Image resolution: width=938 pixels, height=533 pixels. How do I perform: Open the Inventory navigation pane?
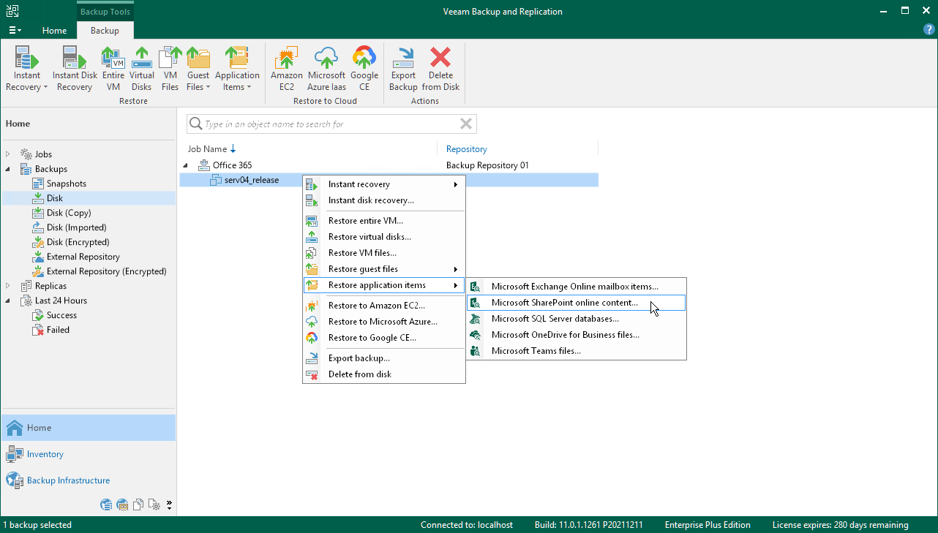[45, 454]
